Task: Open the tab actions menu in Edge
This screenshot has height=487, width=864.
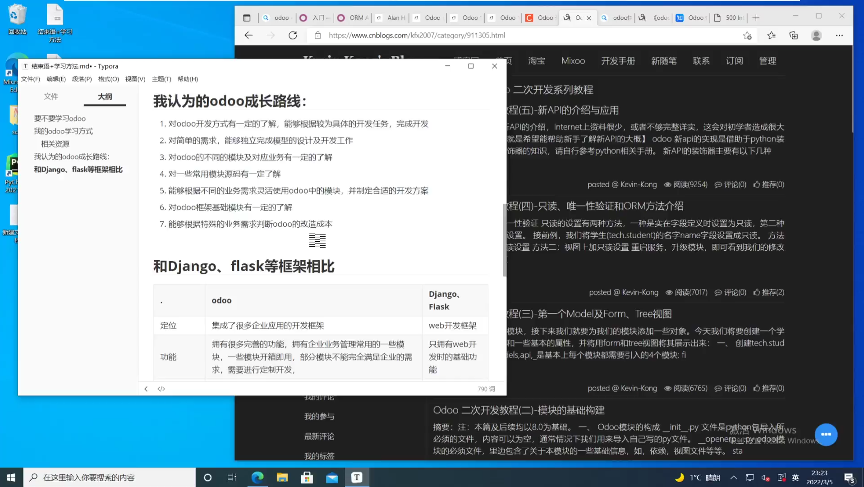Action: tap(247, 18)
